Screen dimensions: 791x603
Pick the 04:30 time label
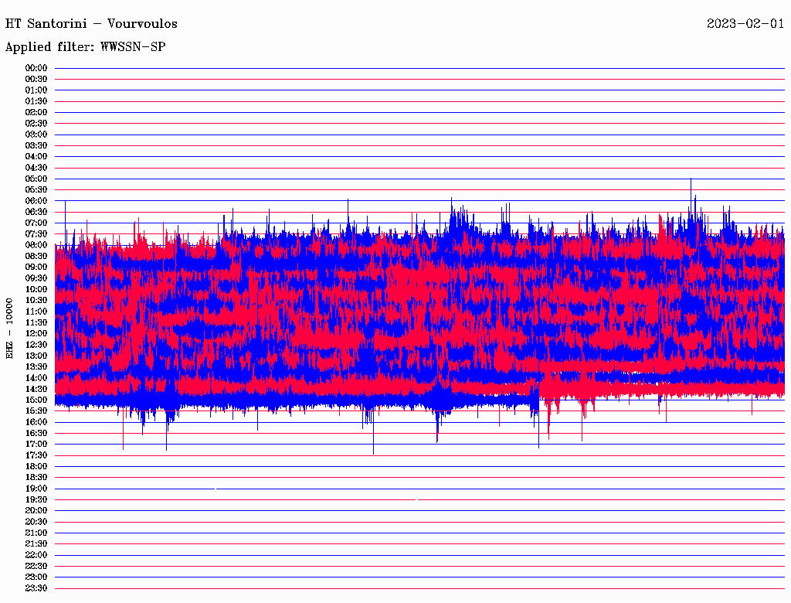(36, 168)
